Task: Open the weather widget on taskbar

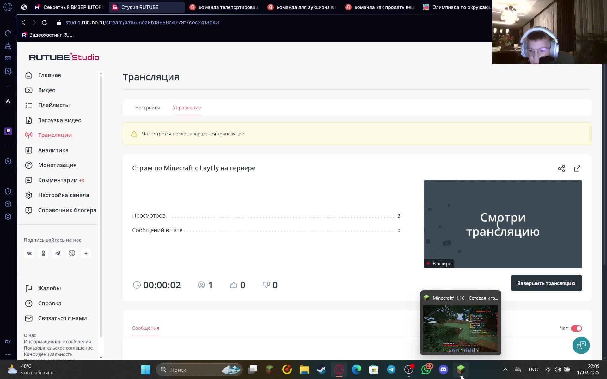Action: point(30,370)
